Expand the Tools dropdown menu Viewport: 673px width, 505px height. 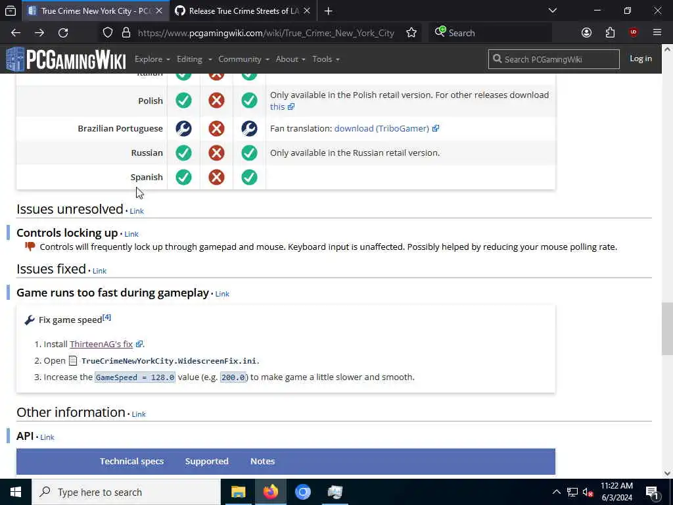(x=326, y=59)
